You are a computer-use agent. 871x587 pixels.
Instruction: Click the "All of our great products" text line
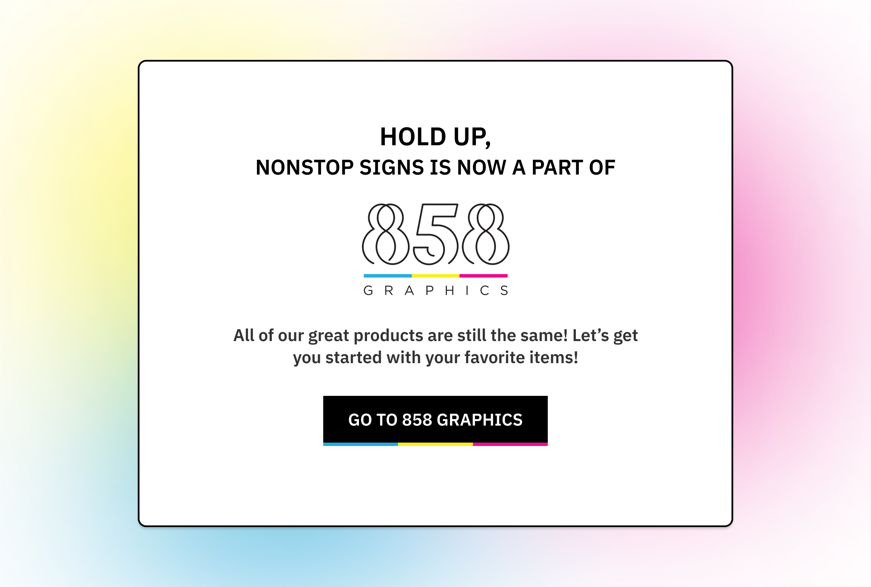[x=435, y=336]
